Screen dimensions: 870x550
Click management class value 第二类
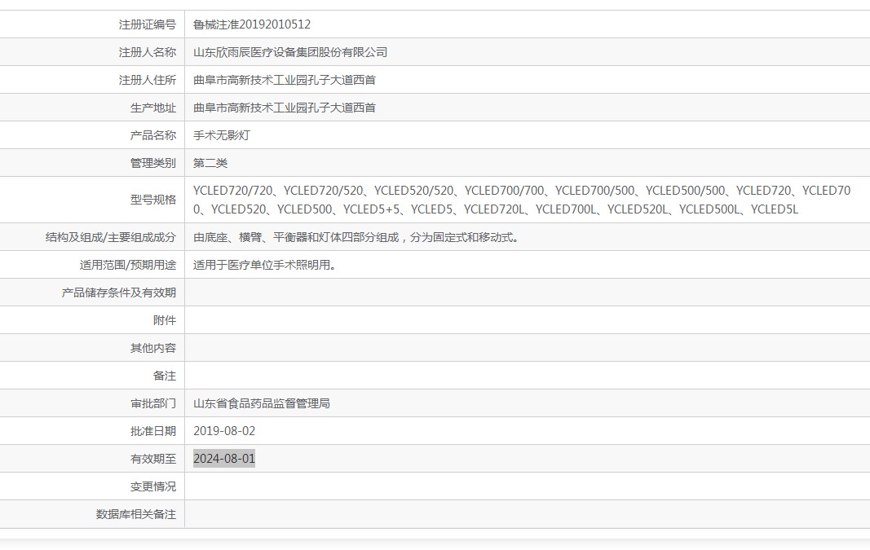click(x=210, y=163)
